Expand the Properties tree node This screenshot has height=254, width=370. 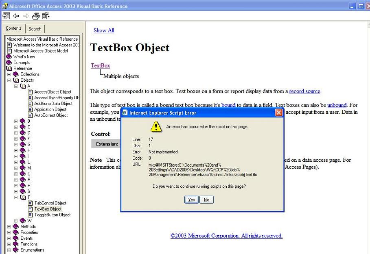tap(9, 232)
